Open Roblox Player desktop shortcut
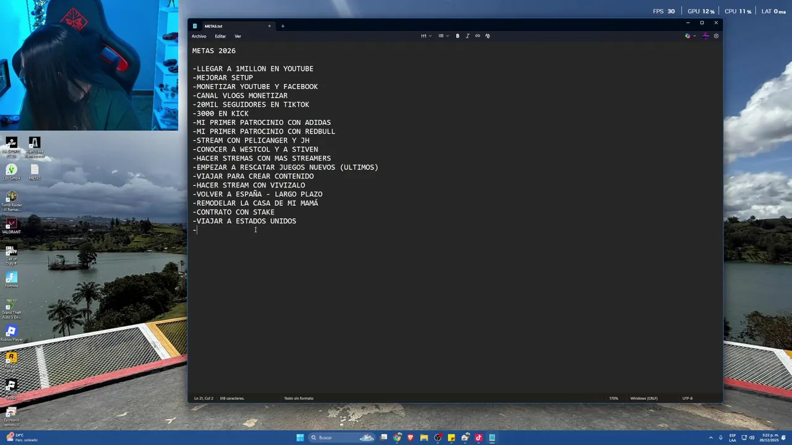The height and width of the screenshot is (445, 792). 11,334
